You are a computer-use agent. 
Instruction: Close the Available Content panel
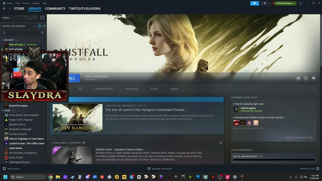[221, 143]
